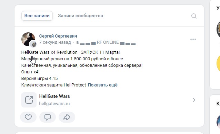
Task: Open the 7 секунд назад timestamp
Action: point(55,42)
